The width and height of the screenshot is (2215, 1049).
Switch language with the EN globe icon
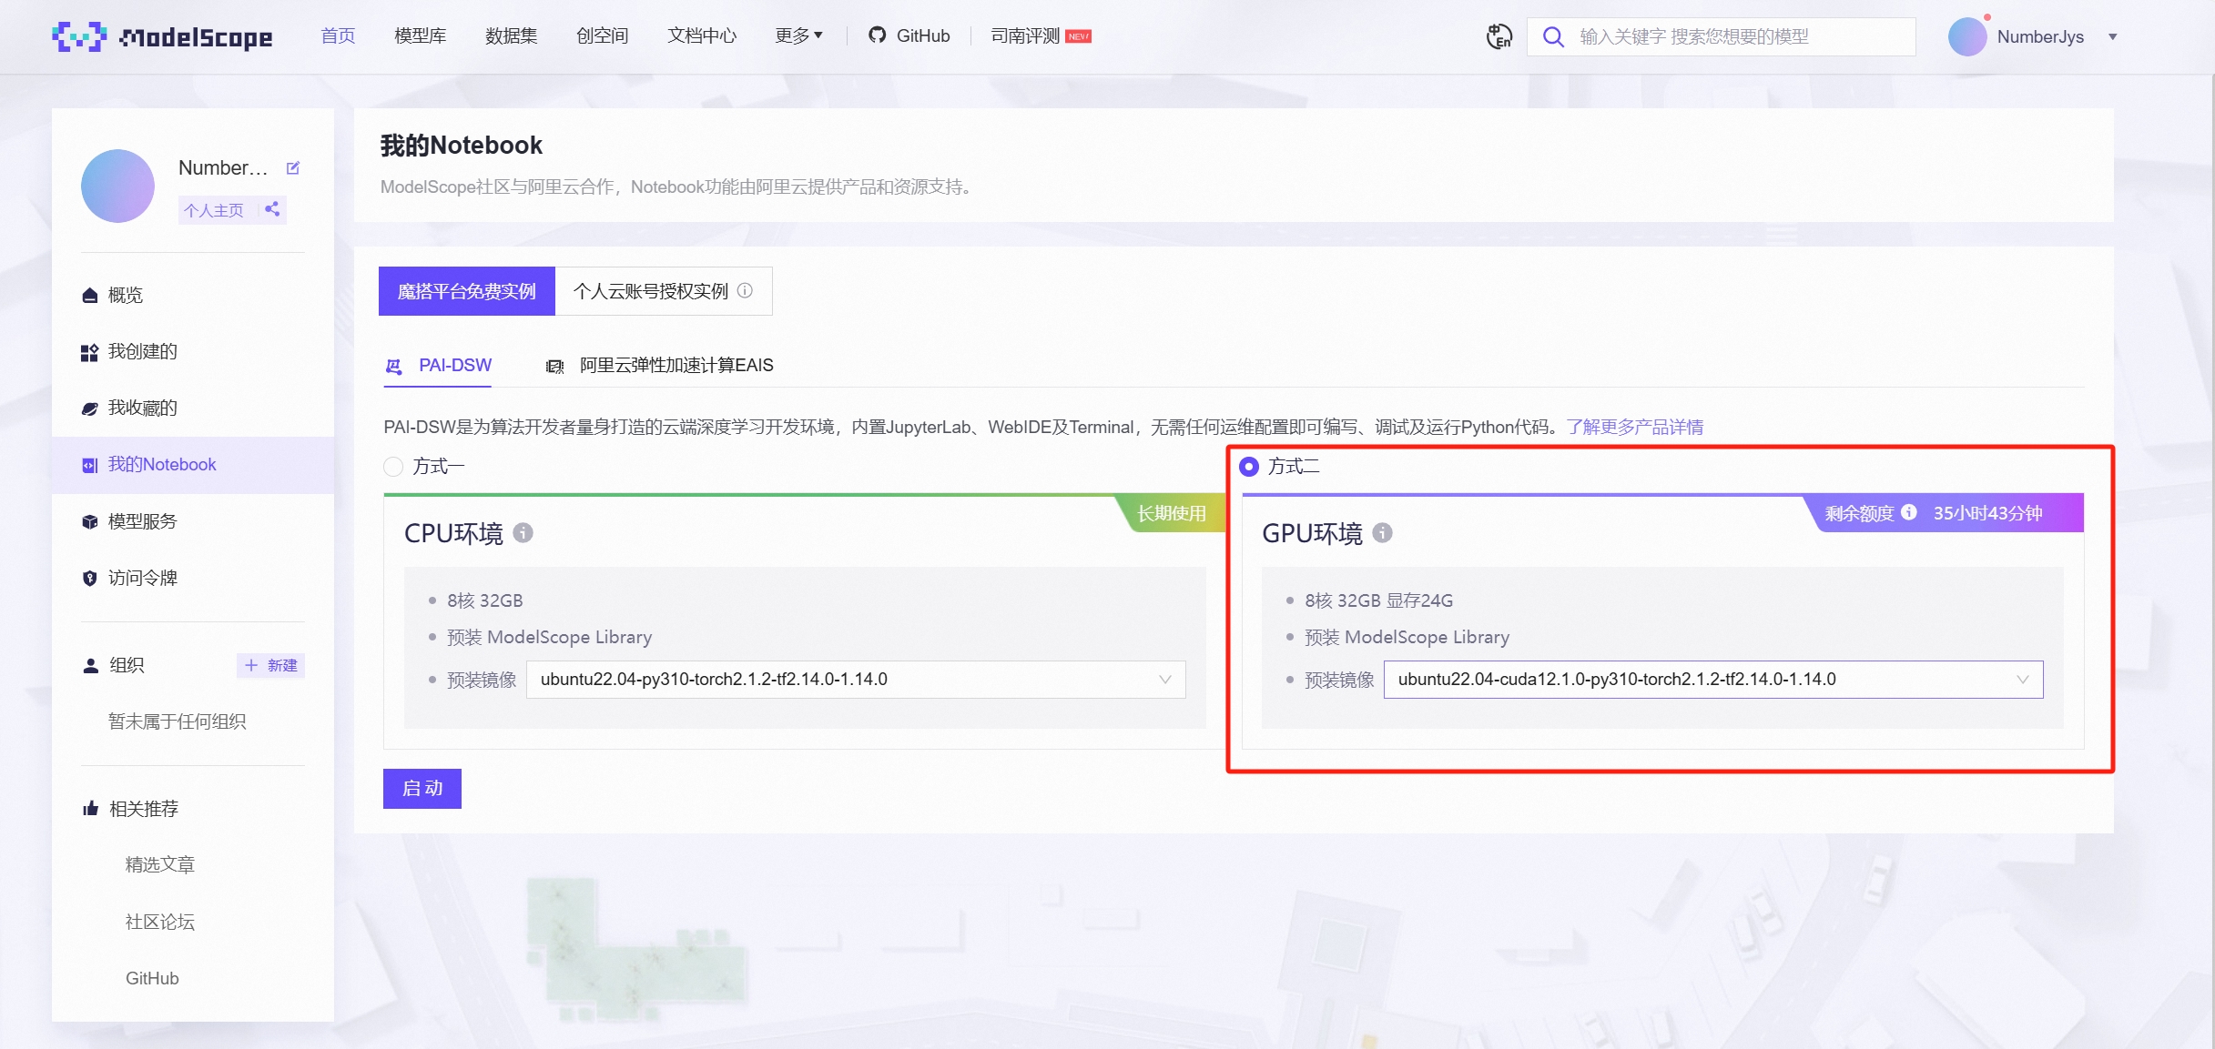(x=1499, y=36)
